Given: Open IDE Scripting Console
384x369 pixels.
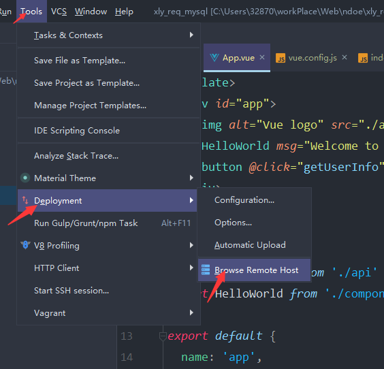Looking at the screenshot, I should pyautogui.click(x=108, y=131).
